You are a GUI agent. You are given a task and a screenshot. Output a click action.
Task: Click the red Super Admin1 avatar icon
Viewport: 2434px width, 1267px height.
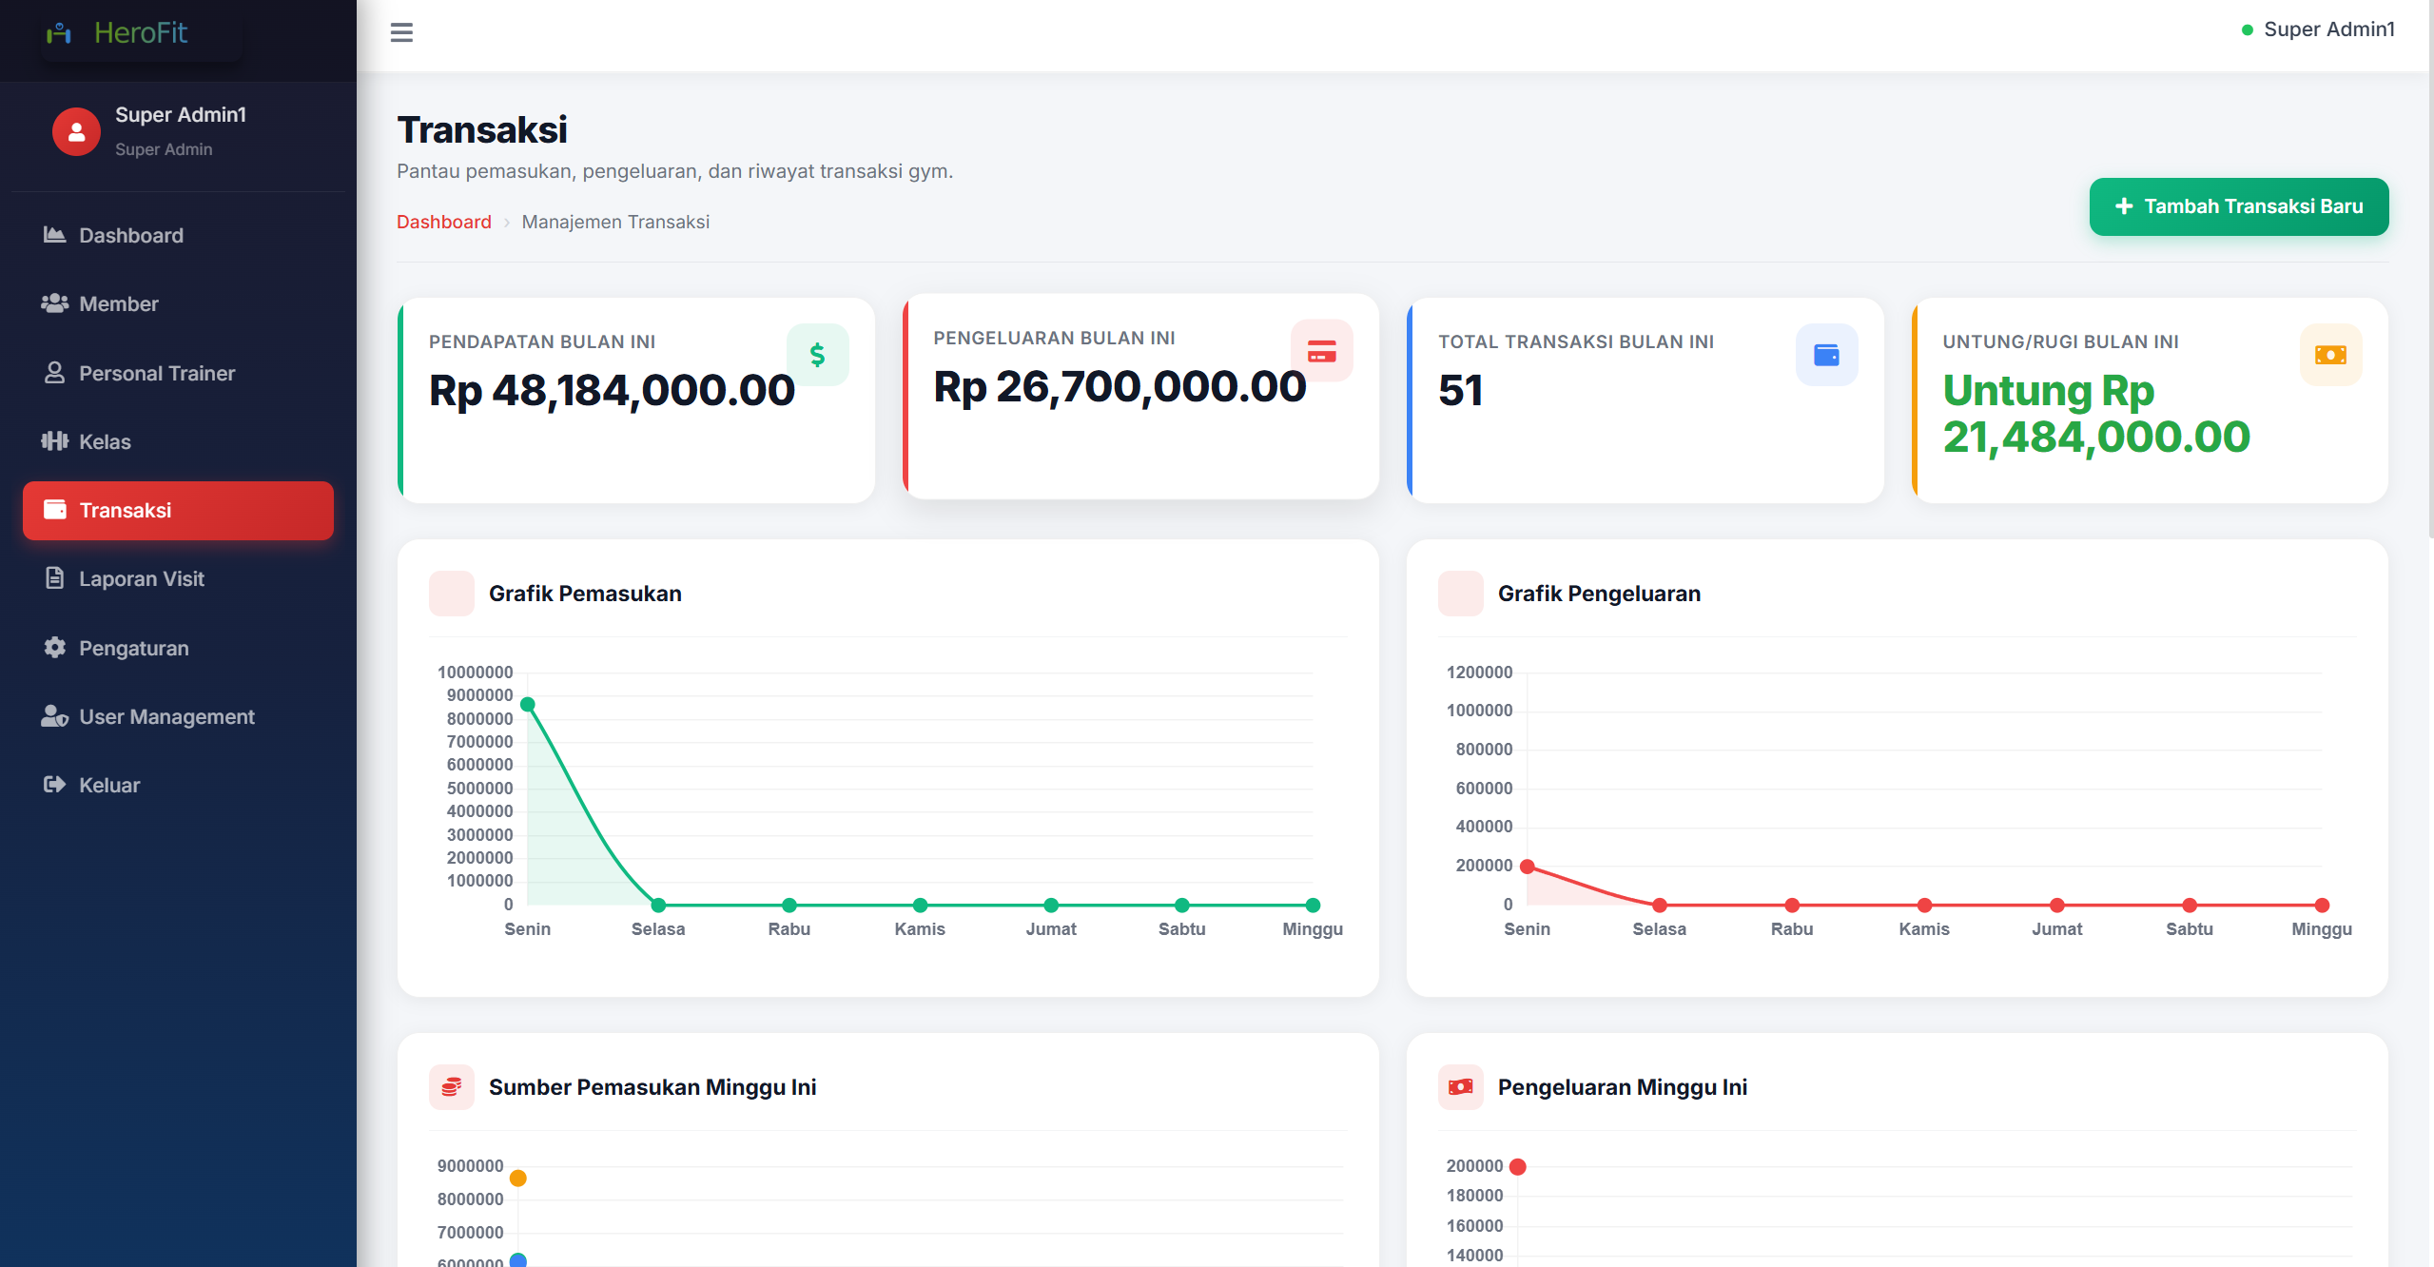(76, 131)
